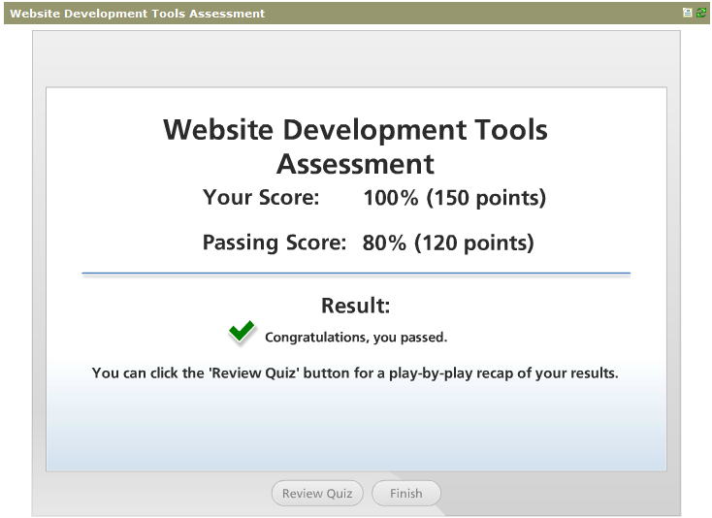Open the Review Quiz recap
The image size is (712, 518).
317,493
